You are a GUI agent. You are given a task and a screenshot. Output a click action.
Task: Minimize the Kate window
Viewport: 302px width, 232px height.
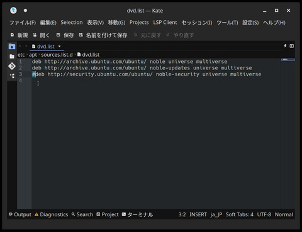click(265, 11)
